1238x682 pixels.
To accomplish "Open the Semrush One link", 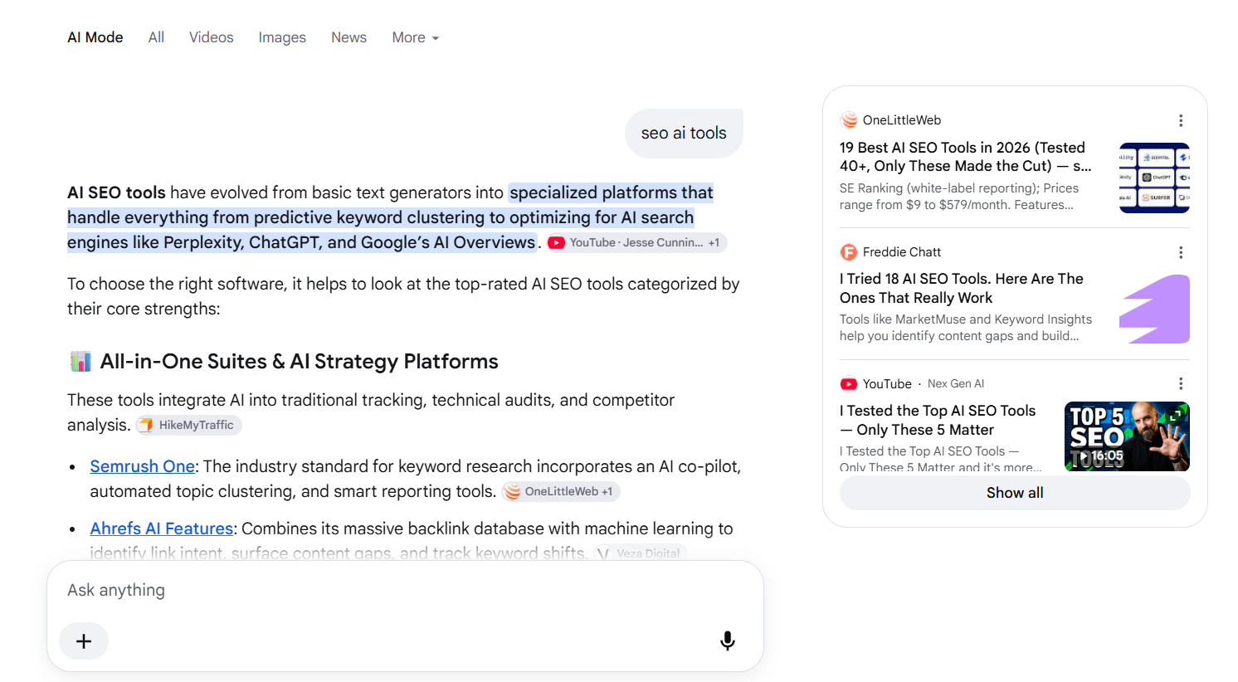I will pos(142,466).
